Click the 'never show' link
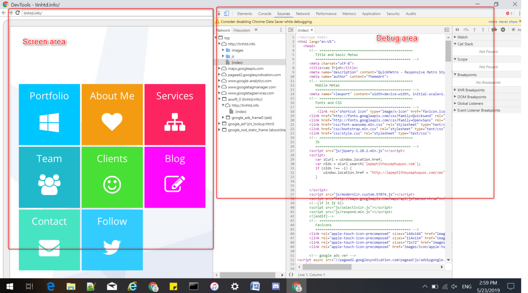Screen dimensions: 528x293 pyautogui.click(x=508, y=22)
